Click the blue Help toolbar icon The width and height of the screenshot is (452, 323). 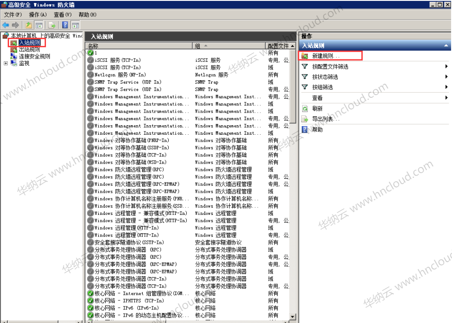pos(65,25)
